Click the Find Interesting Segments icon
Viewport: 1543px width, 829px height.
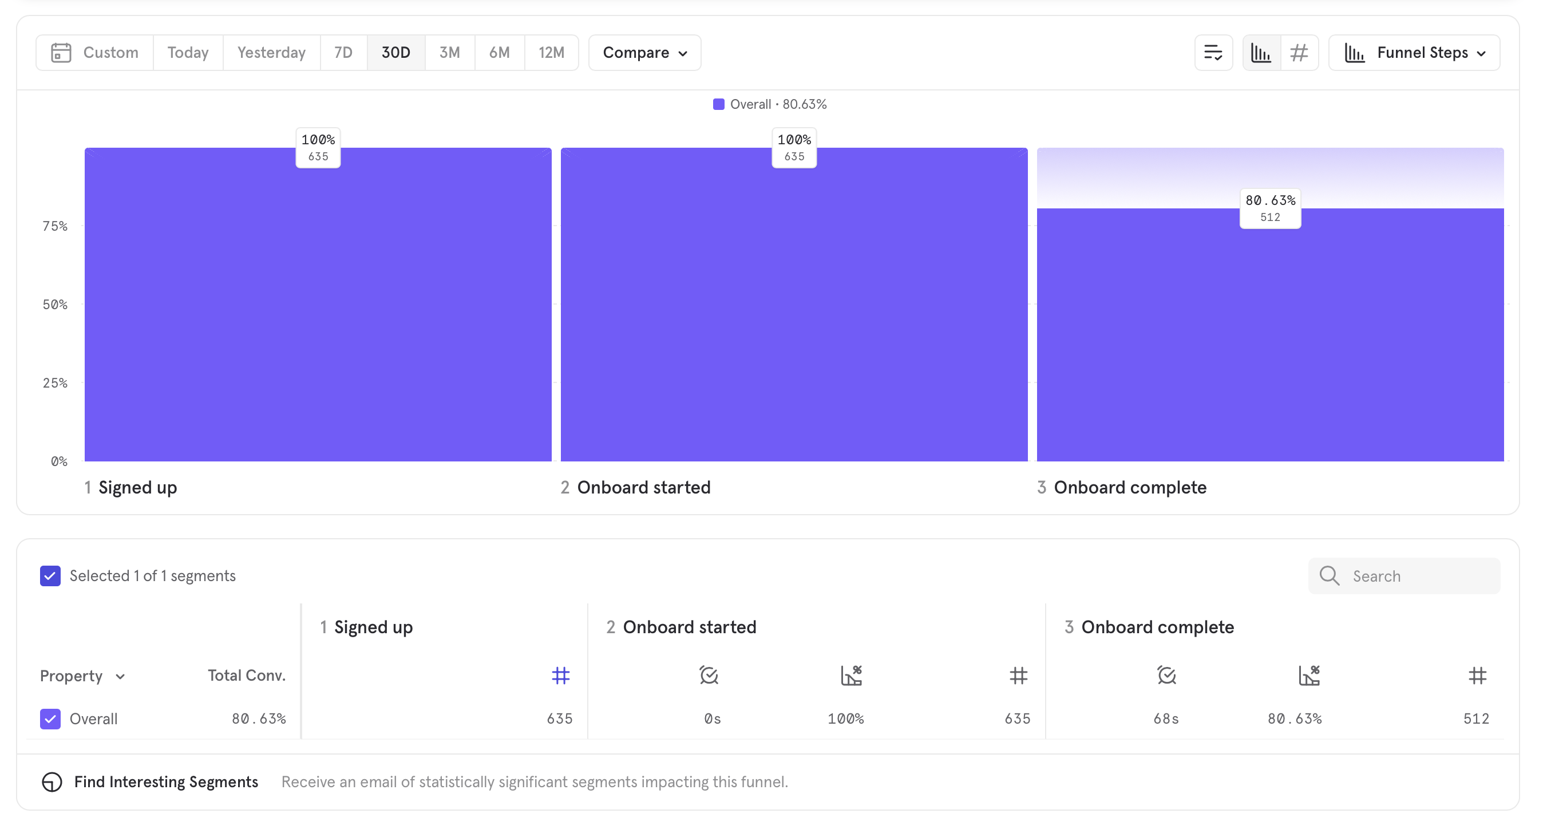(x=52, y=781)
